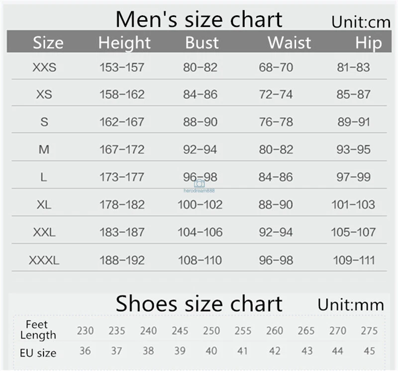Click the Bust column header

tap(202, 43)
